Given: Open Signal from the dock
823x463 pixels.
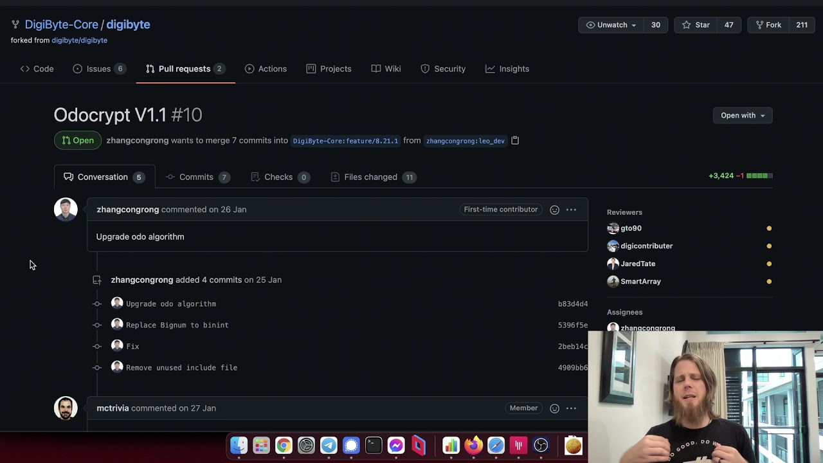Looking at the screenshot, I should pos(351,445).
